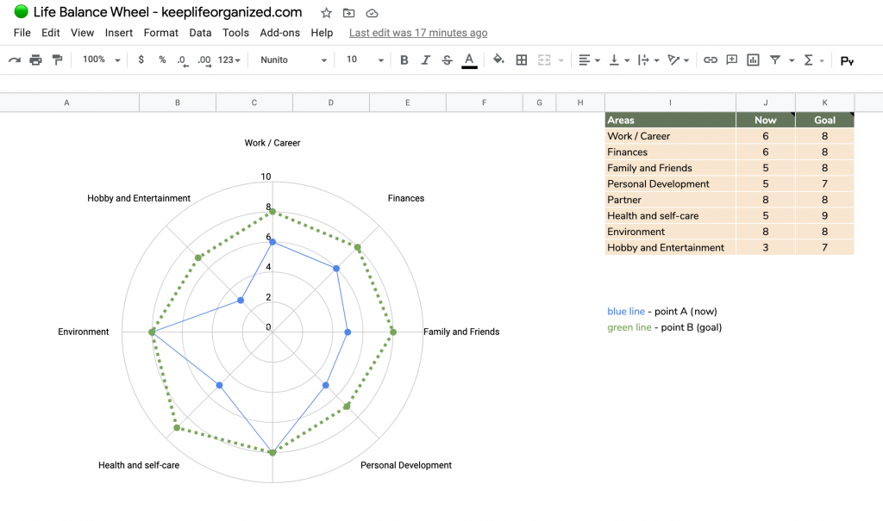
Task: Insert a chart from the toolbar
Action: point(755,60)
